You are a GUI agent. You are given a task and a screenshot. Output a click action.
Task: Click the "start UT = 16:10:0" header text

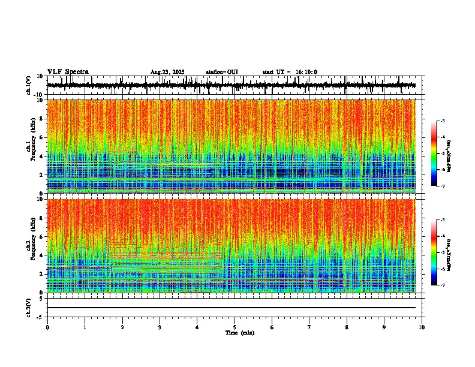(290, 72)
